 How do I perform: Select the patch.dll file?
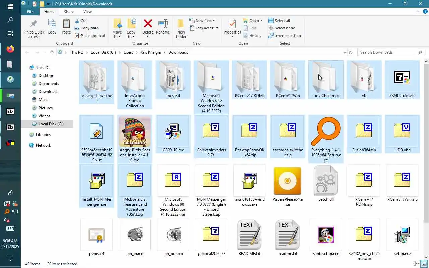326,184
